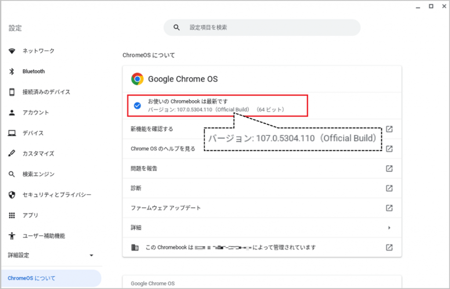Click the customize brush icon

(12, 154)
